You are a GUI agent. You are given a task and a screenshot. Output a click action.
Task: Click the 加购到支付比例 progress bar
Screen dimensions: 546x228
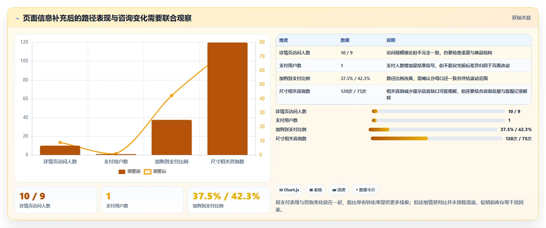click(433, 130)
